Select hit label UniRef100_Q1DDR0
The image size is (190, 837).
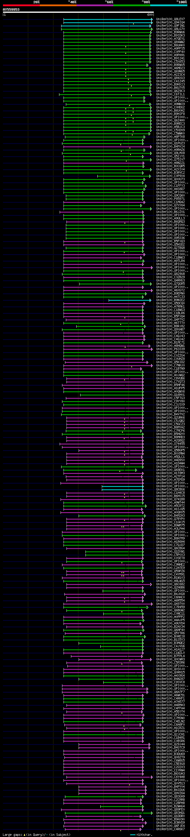tap(170, 816)
